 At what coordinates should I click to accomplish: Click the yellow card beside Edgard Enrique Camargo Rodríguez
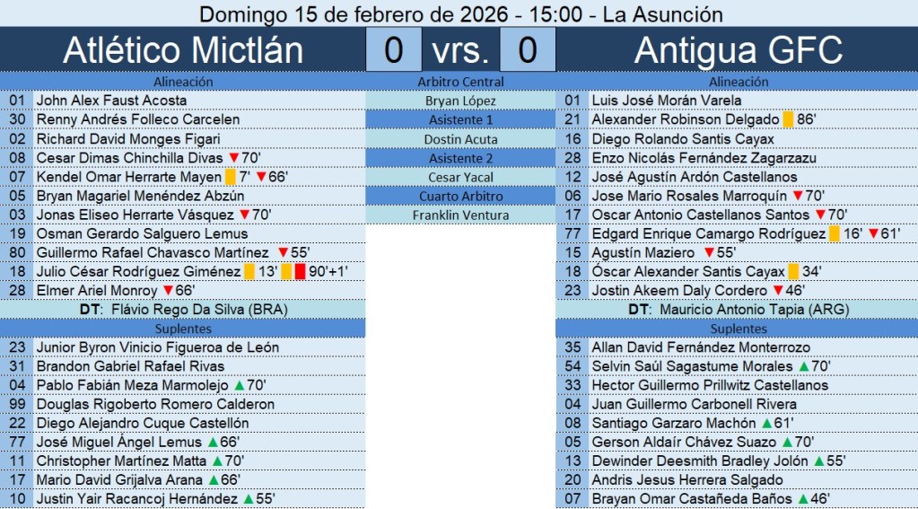834,233
